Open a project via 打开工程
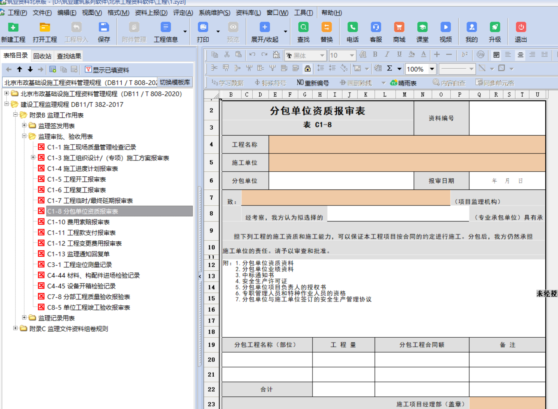Viewport: 558px width, 409px height. (45, 32)
